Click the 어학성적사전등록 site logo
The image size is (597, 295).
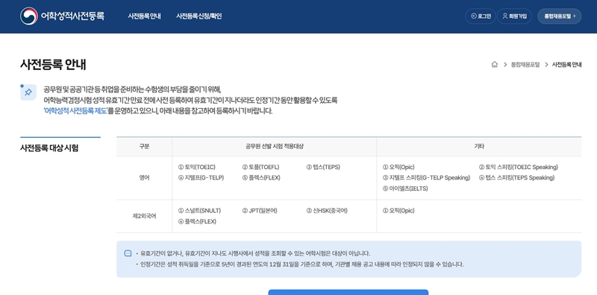click(x=62, y=16)
